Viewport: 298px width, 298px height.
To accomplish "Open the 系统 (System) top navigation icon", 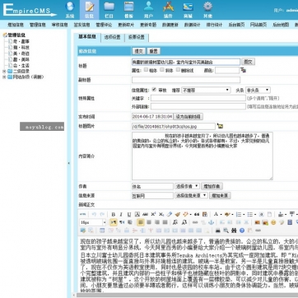I will point(70,10).
